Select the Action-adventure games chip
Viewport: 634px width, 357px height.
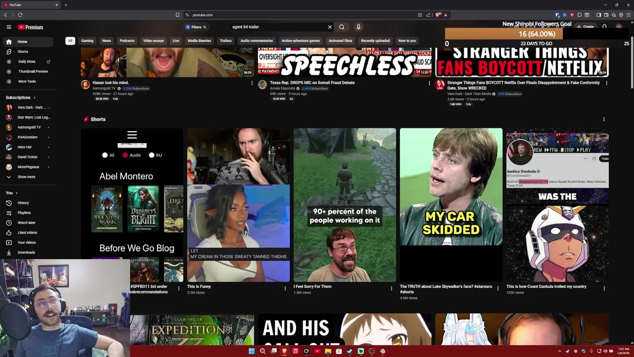coord(301,41)
